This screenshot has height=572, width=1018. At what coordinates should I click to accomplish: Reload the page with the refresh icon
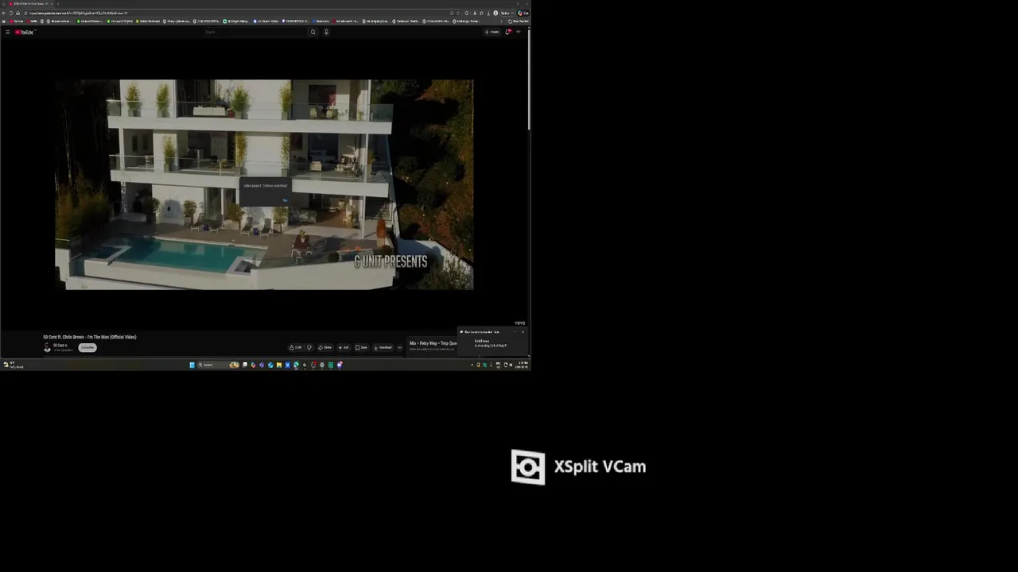point(11,13)
